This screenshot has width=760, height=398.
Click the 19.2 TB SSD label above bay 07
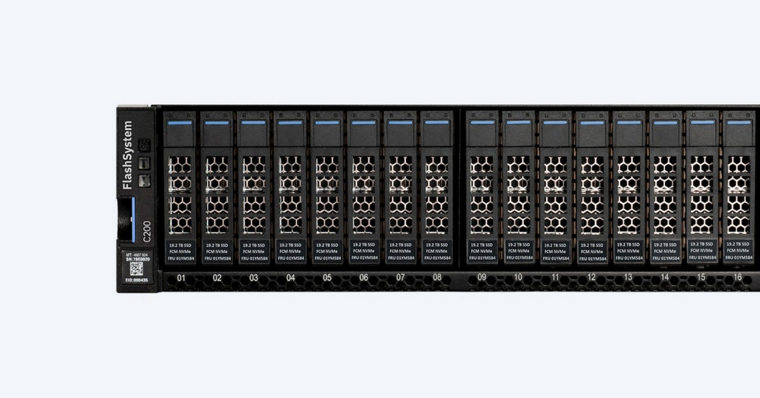point(400,245)
